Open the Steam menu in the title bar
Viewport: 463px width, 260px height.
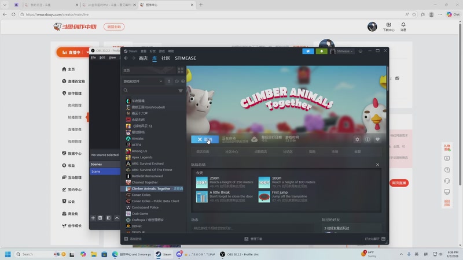133,51
